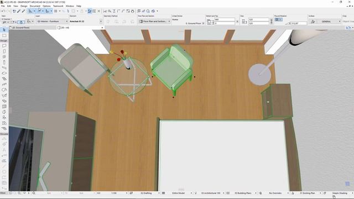This screenshot has width=354, height=199.
Task: Open the Teamwork menu
Action: [58, 6]
